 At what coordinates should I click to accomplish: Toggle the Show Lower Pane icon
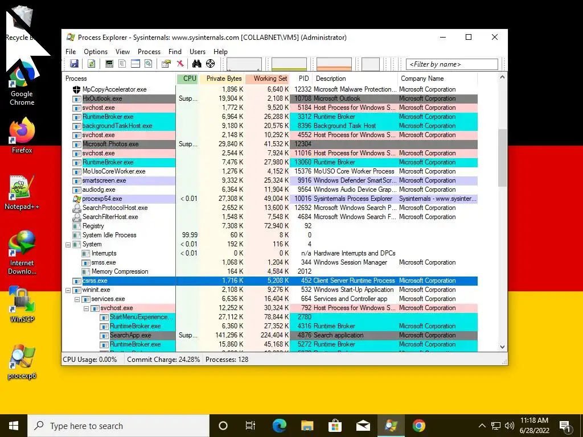(136, 64)
